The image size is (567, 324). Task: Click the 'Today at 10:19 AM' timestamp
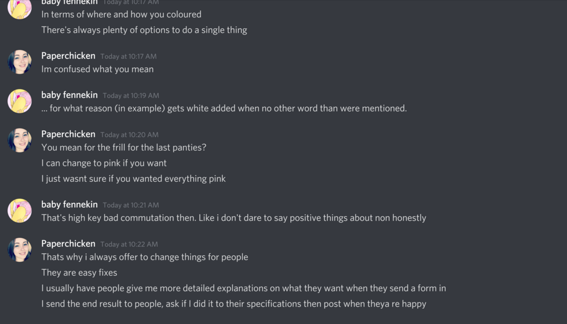(131, 96)
